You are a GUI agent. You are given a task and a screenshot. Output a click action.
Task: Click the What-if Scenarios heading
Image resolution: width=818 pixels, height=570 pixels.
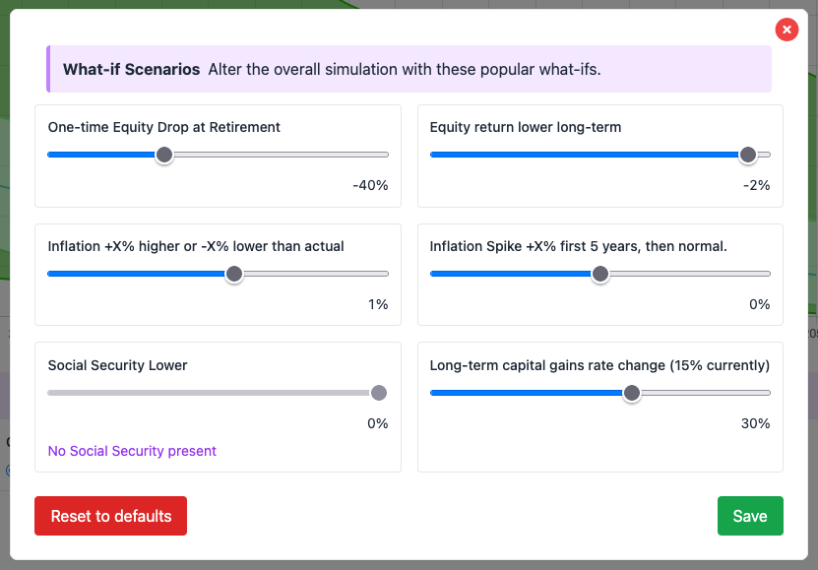[132, 69]
